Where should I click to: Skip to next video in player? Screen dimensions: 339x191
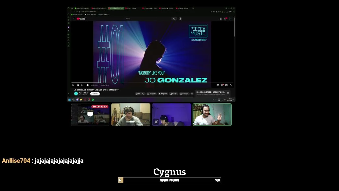pos(82,85)
